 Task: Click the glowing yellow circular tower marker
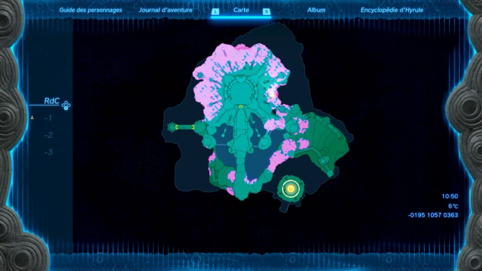click(x=290, y=189)
